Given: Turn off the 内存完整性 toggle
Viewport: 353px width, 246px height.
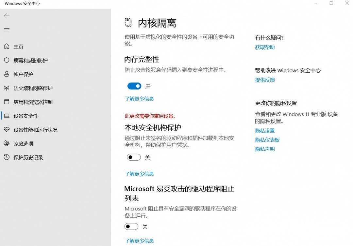Looking at the screenshot, I should 134,86.
